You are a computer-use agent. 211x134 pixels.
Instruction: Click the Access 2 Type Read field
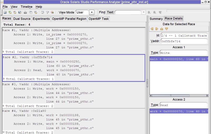(x=184, y=105)
